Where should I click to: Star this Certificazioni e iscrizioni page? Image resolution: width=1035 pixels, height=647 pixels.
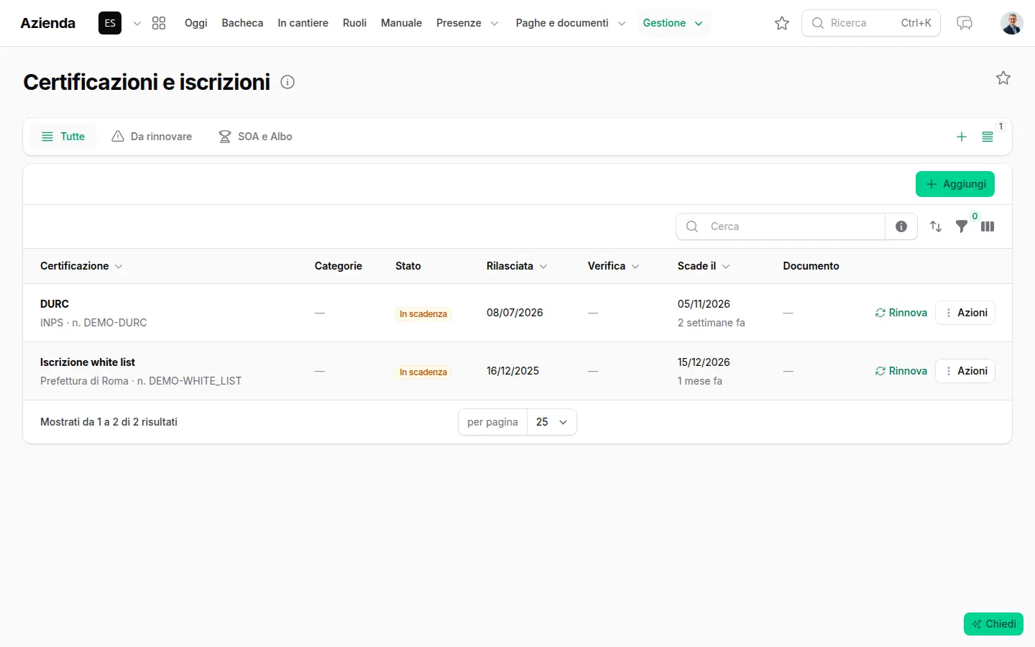[x=1003, y=78]
